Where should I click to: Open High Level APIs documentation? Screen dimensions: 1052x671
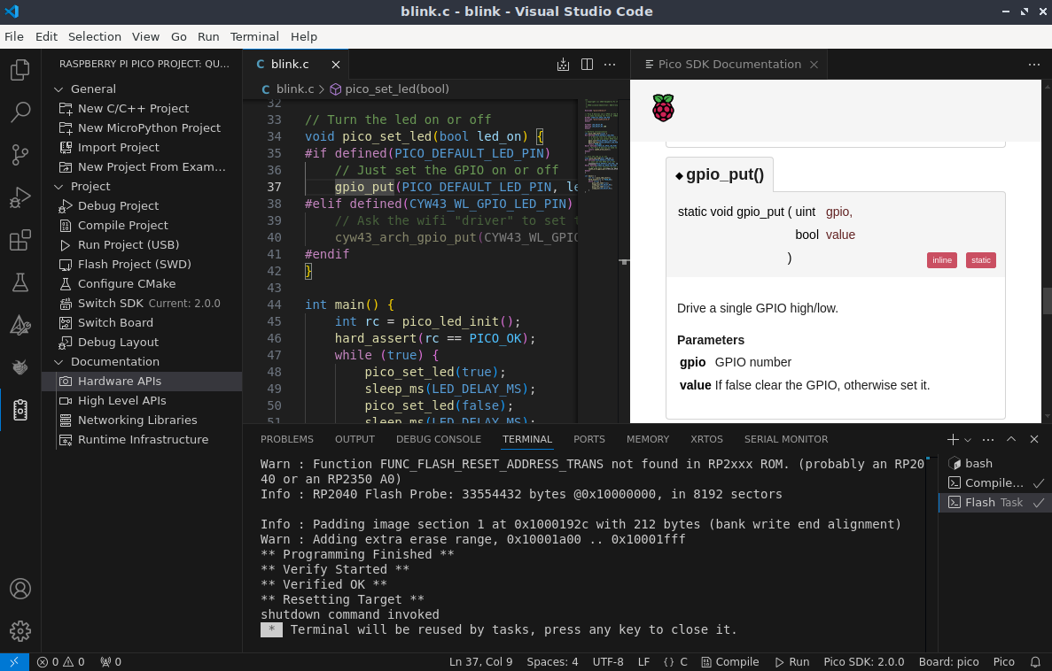121,401
